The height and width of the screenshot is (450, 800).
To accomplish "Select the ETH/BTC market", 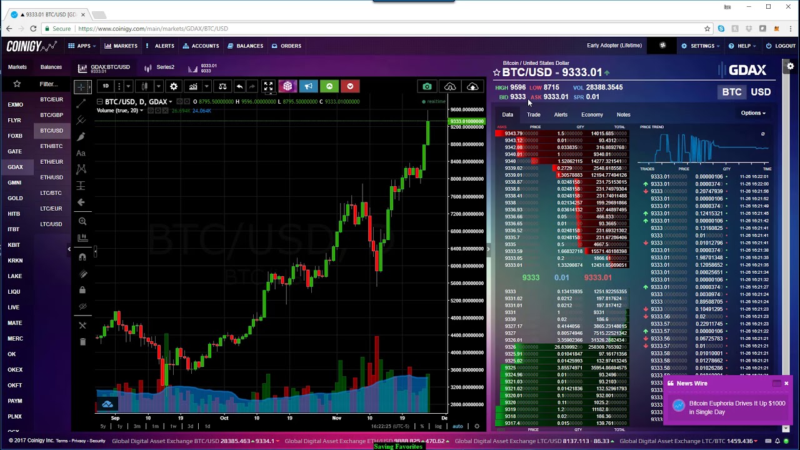I will (x=51, y=146).
